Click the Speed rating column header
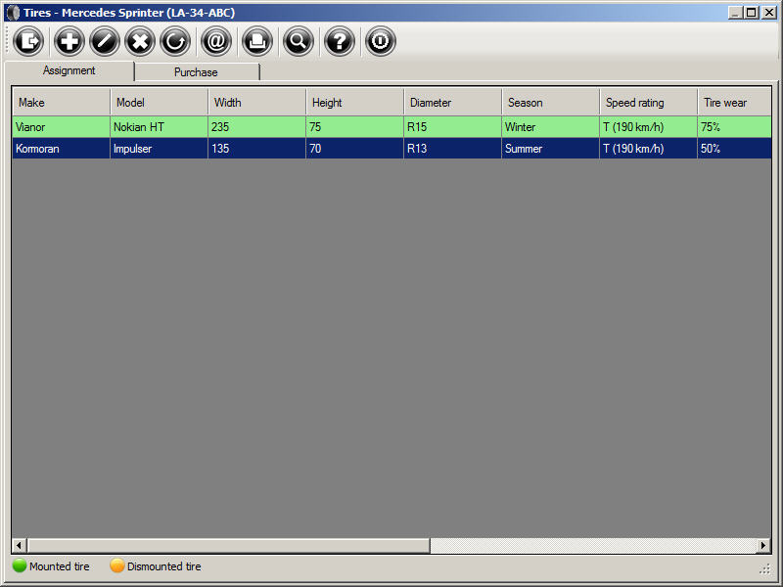The width and height of the screenshot is (783, 587). click(x=648, y=103)
